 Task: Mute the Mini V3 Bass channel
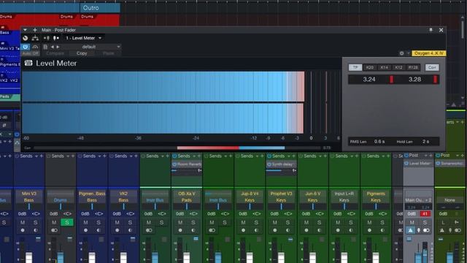(23, 222)
